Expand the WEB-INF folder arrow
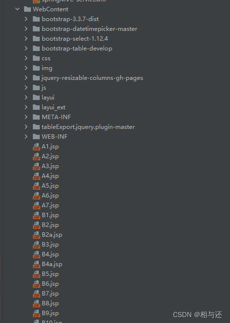Viewport: 230px width, 323px height. click(26, 137)
